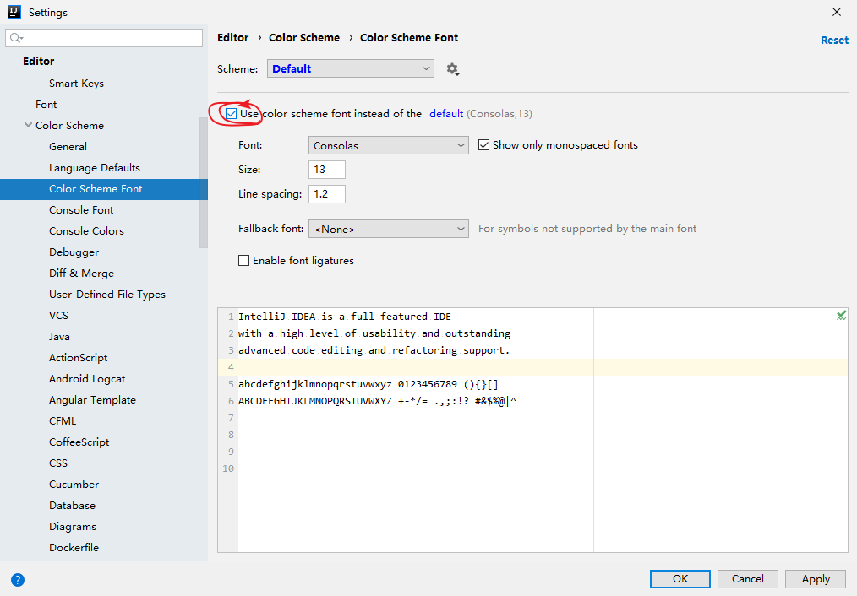Click the Reset link
857x596 pixels.
coord(834,40)
